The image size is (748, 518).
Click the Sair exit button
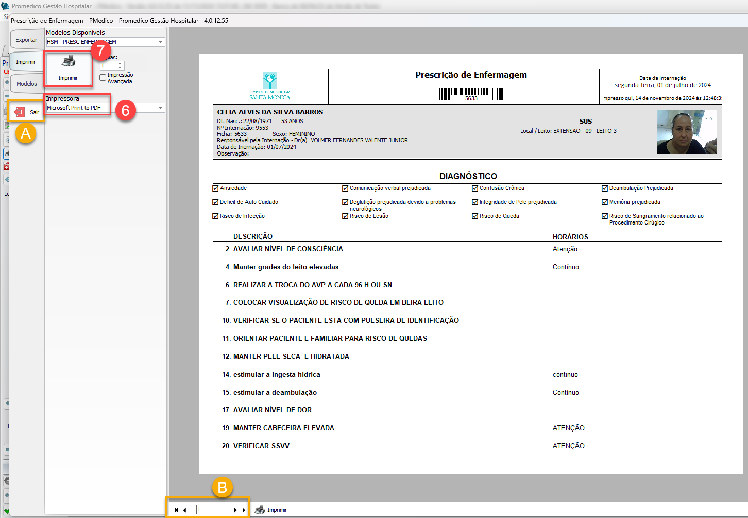pos(27,112)
